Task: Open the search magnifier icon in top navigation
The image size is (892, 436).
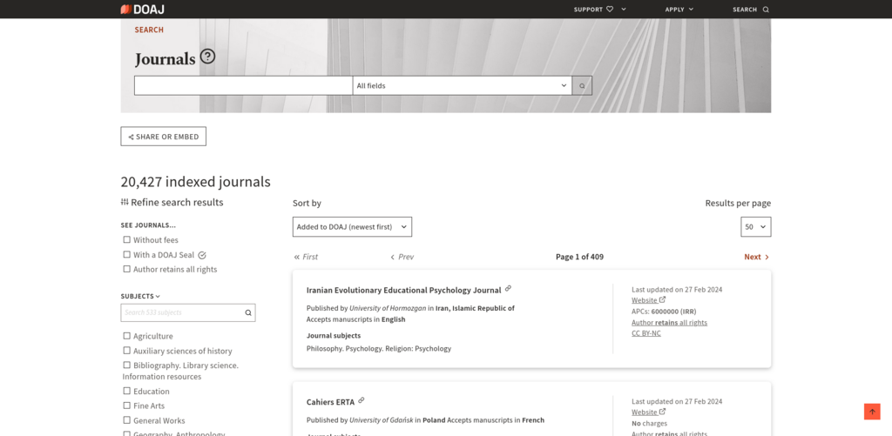Action: pos(766,9)
